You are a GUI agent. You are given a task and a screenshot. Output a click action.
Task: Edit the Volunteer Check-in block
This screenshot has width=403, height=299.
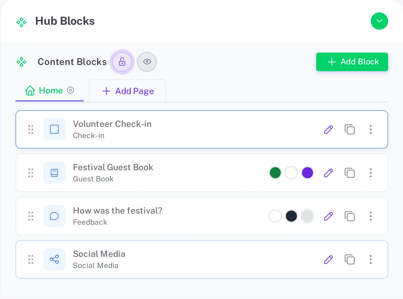tap(329, 129)
